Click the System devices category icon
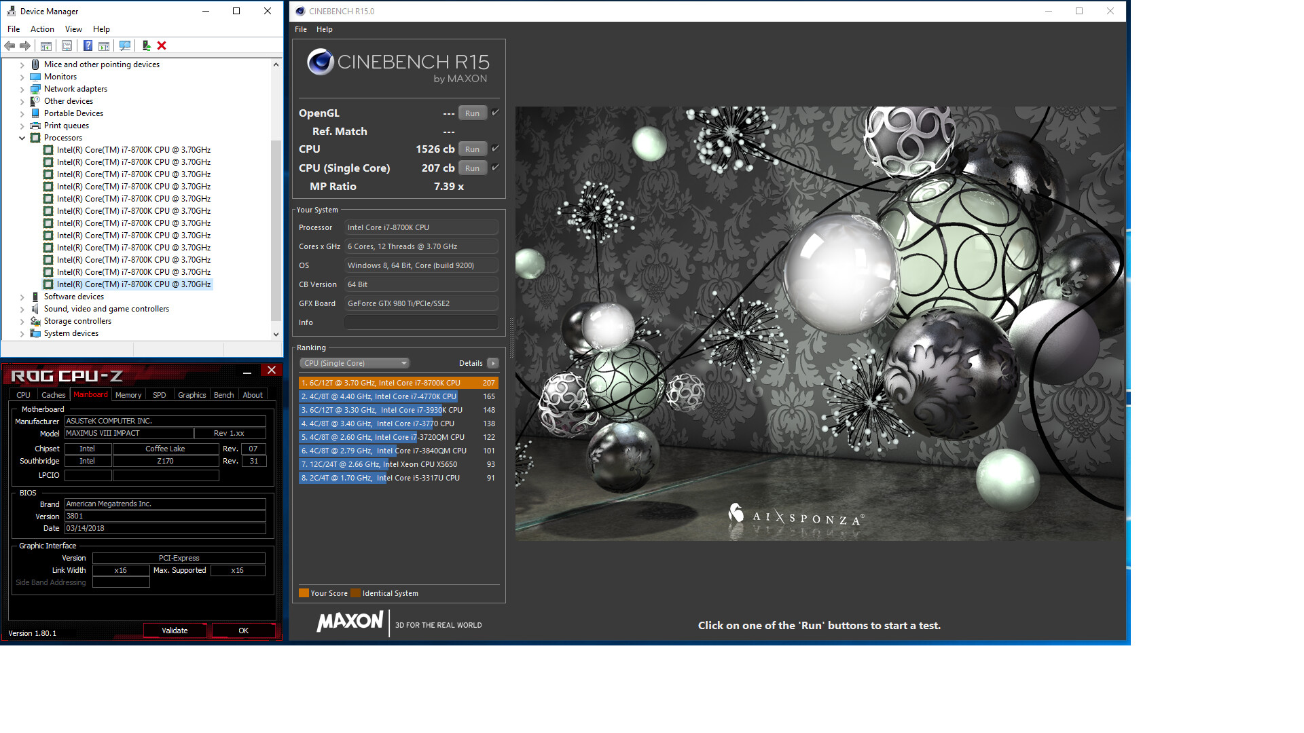This screenshot has height=733, width=1304. click(35, 333)
